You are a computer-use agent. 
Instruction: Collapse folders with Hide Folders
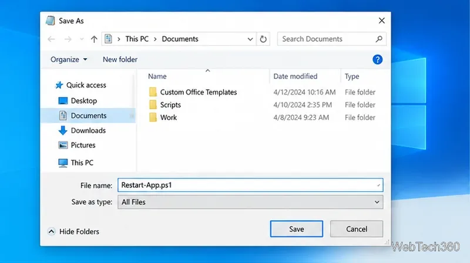click(73, 231)
